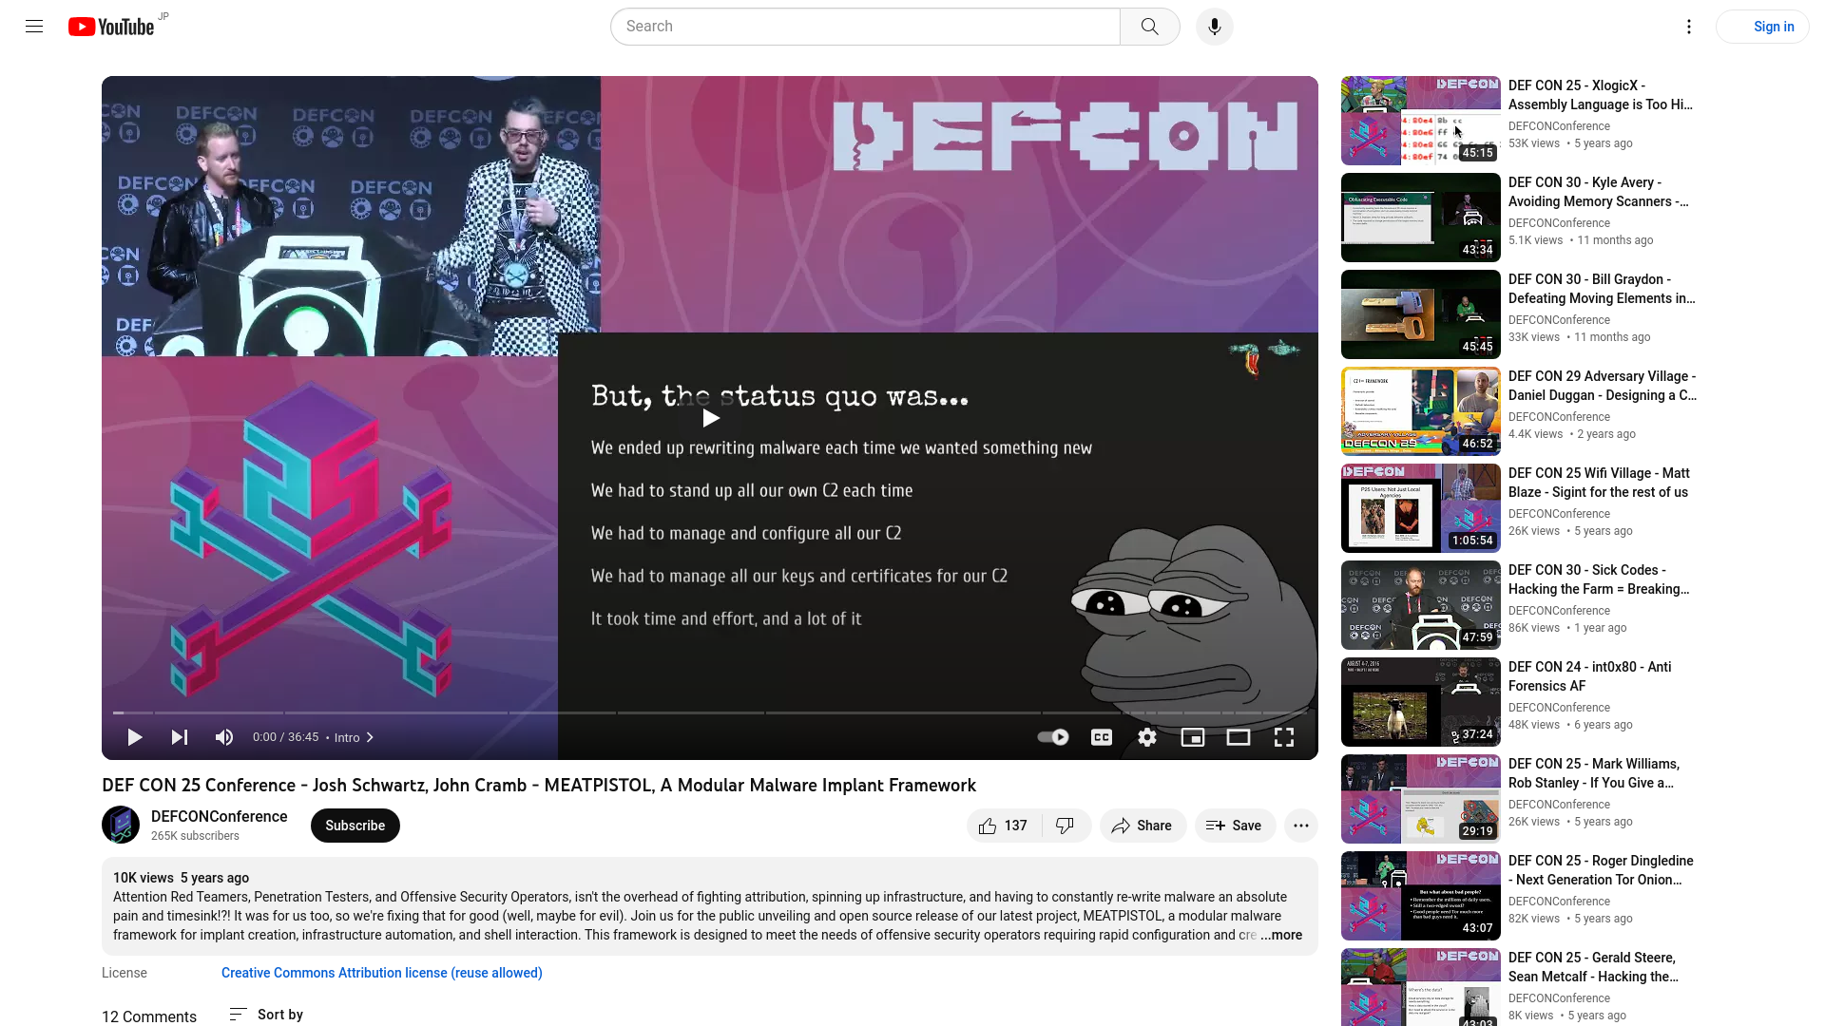Image resolution: width=1825 pixels, height=1026 pixels.
Task: Open XlogicX Assembly Language video thumbnail
Action: tap(1421, 121)
